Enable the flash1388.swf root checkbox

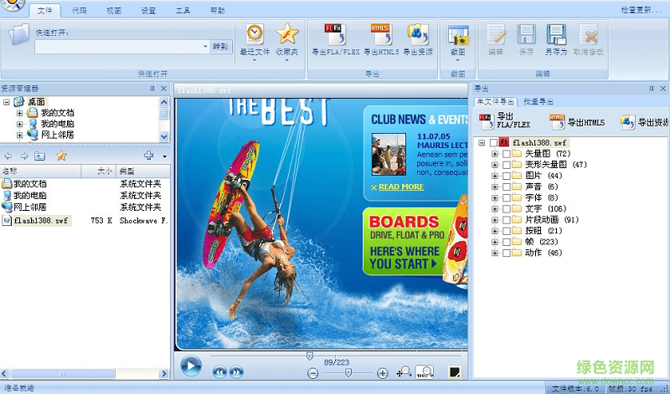point(493,143)
